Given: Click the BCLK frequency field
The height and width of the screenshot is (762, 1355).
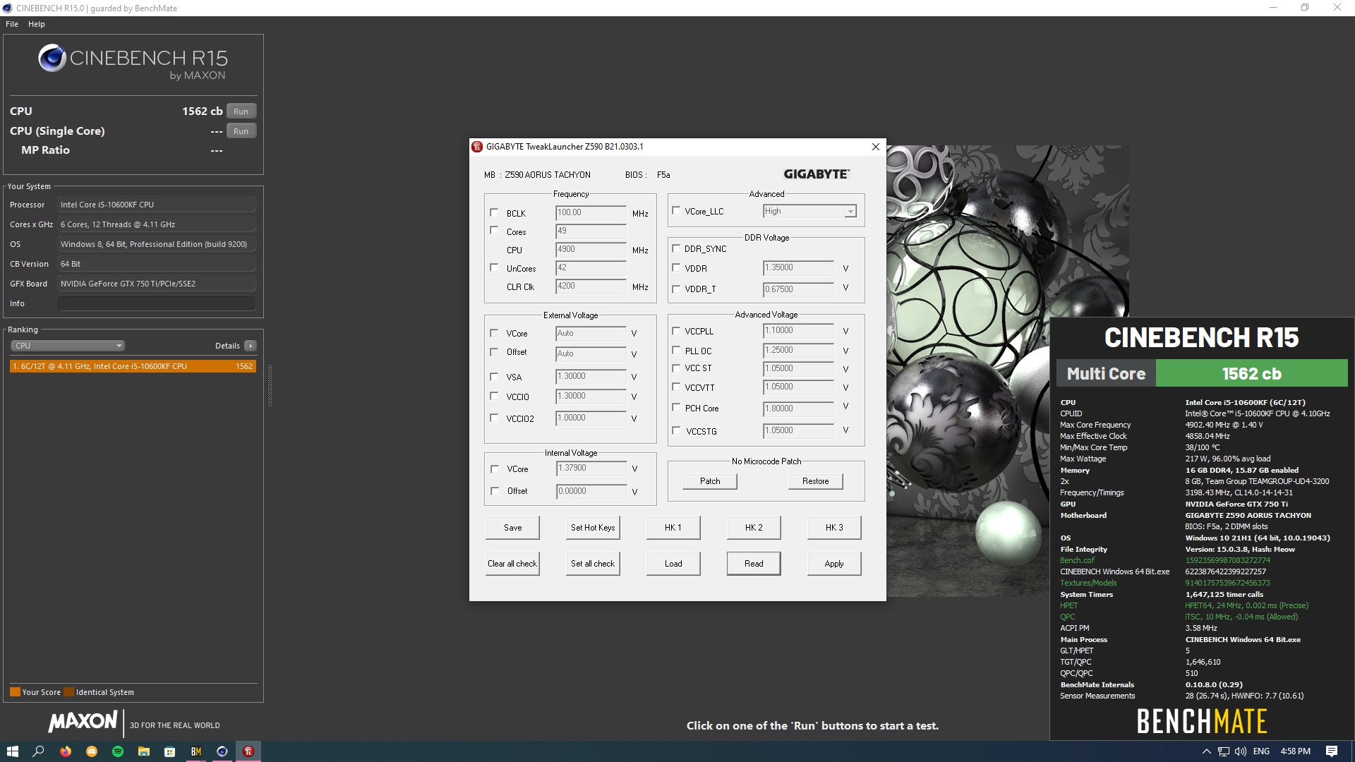Looking at the screenshot, I should click(x=591, y=213).
